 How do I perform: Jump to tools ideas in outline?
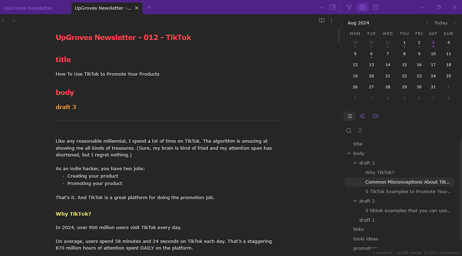point(365,239)
